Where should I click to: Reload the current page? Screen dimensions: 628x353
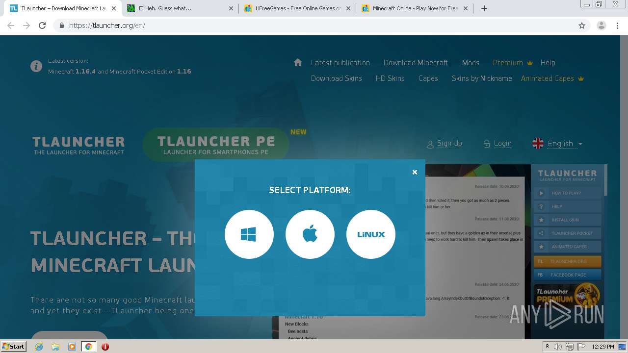[42, 25]
